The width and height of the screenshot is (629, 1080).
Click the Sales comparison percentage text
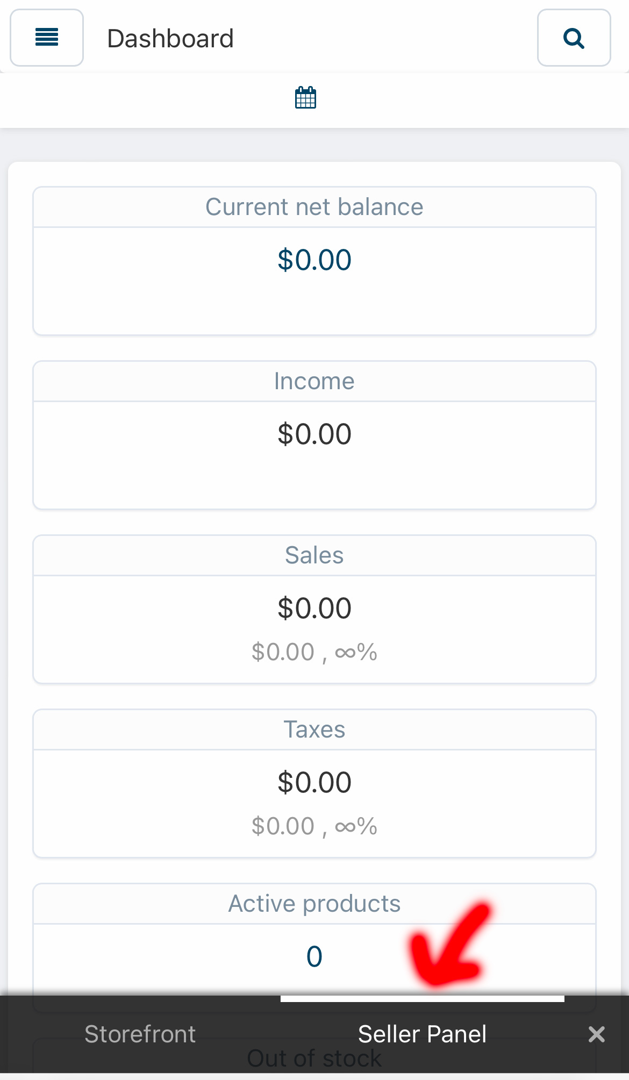click(314, 652)
